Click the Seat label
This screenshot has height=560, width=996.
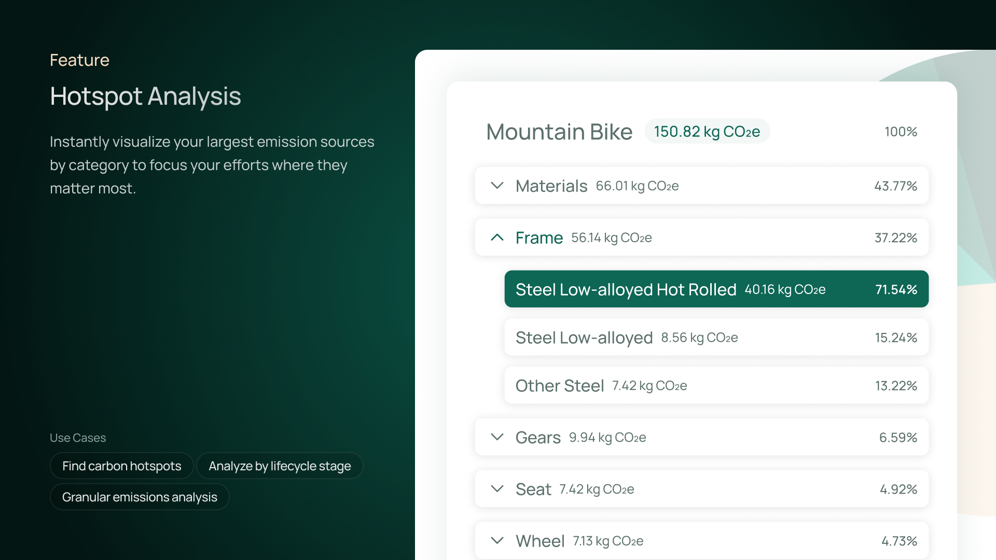point(533,489)
